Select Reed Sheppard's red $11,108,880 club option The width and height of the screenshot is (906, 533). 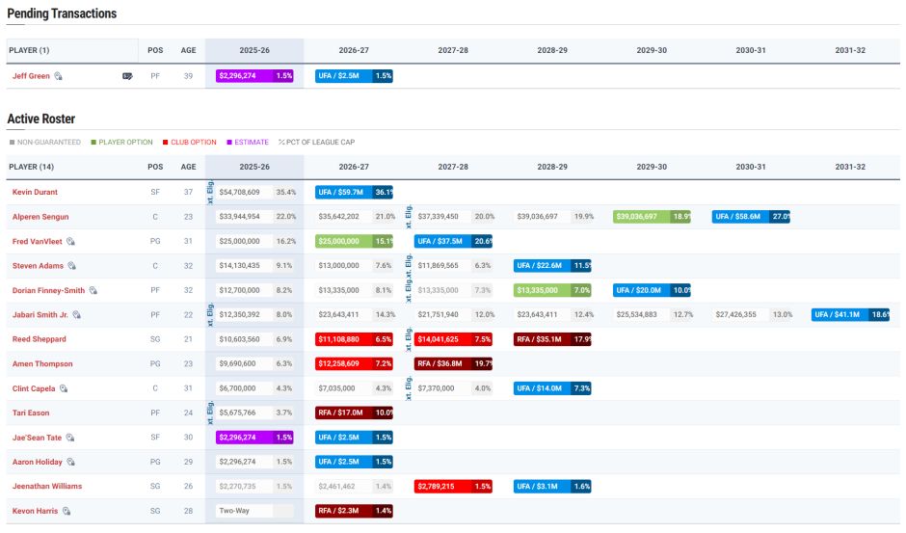(x=354, y=339)
